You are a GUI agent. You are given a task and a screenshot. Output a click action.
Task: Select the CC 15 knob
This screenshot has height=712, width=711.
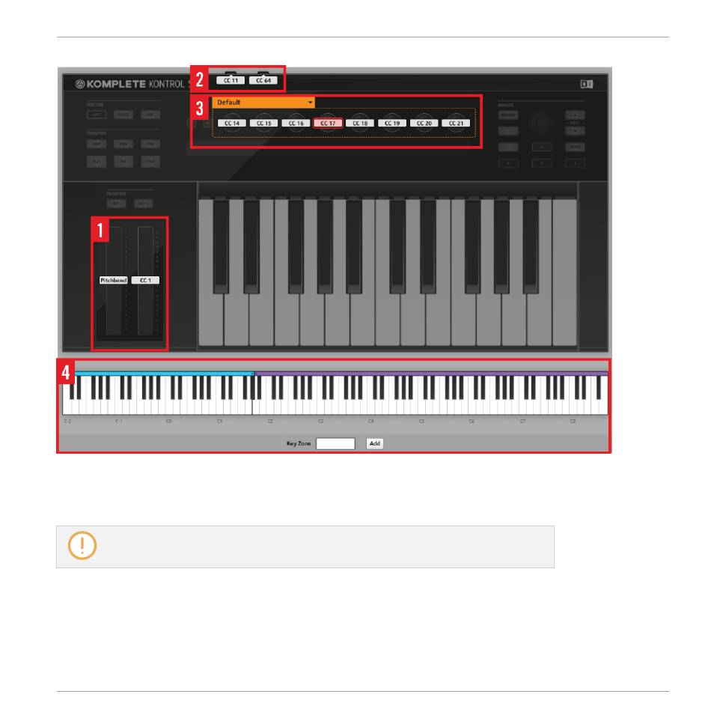(x=263, y=123)
